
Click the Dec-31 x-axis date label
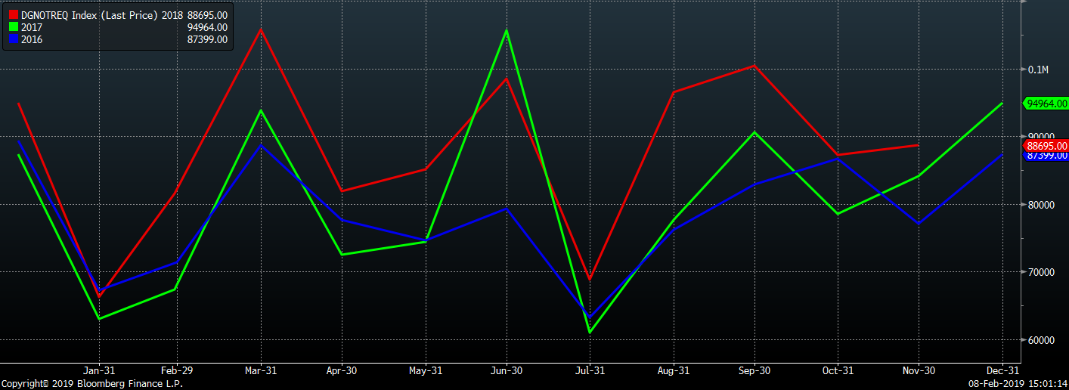pyautogui.click(x=1002, y=371)
